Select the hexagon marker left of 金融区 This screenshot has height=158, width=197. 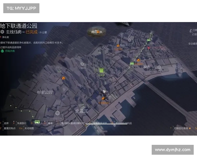point(57,113)
